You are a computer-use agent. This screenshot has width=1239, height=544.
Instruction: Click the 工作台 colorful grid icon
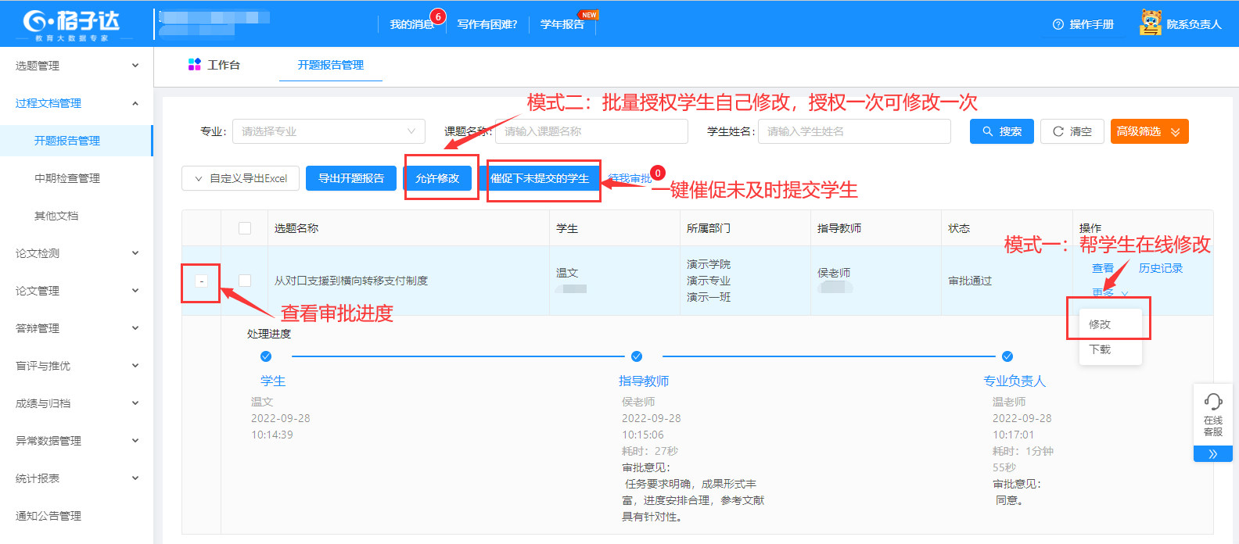pyautogui.click(x=195, y=65)
